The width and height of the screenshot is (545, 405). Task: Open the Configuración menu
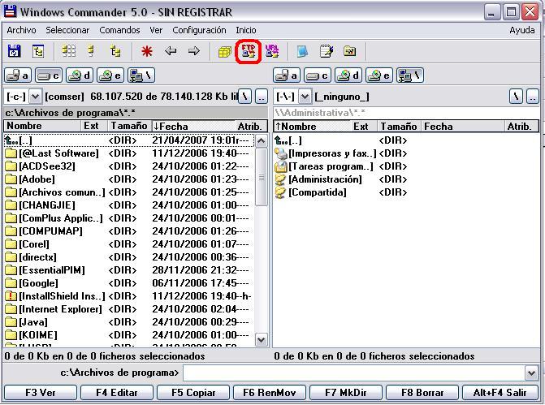pos(199,30)
